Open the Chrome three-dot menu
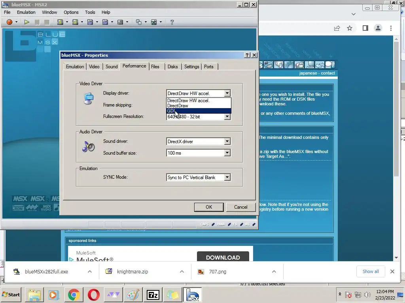 [391, 28]
